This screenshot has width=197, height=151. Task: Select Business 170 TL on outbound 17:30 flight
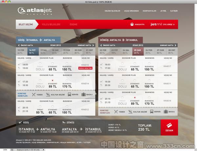tap(67, 80)
